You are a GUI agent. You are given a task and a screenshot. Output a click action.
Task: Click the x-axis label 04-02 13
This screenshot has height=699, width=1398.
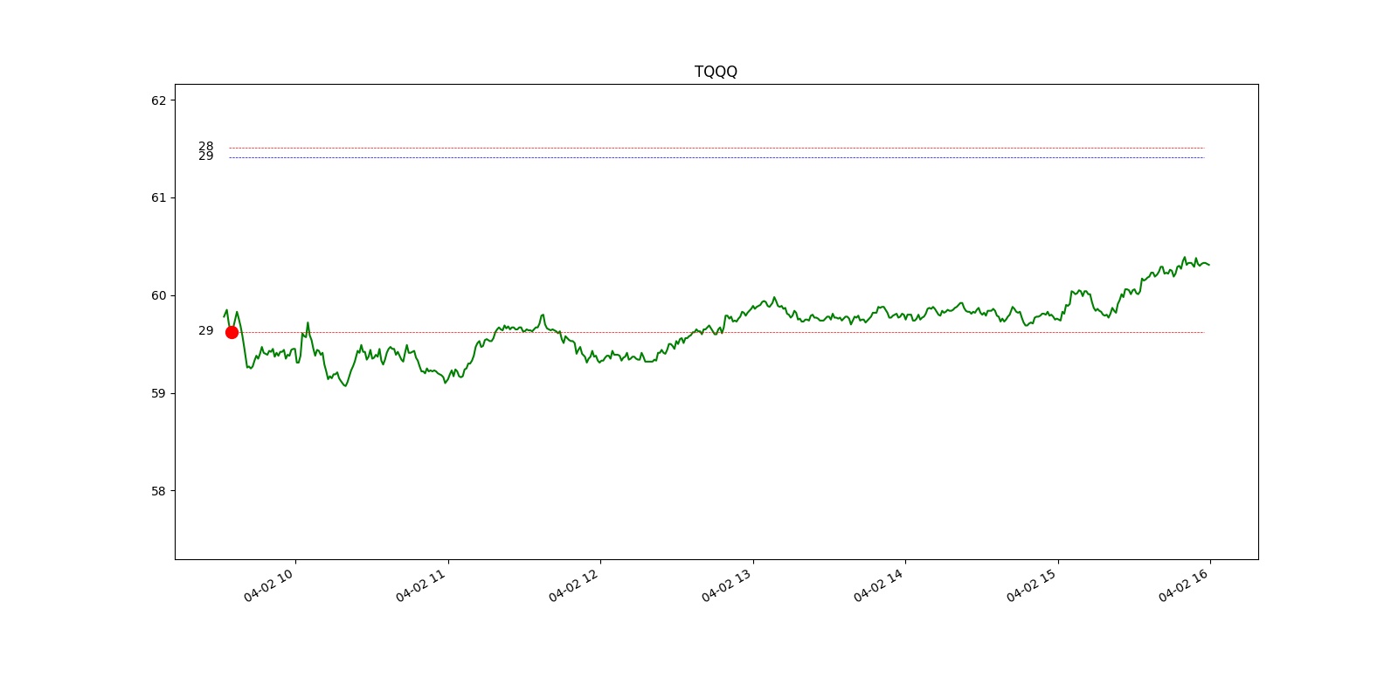click(x=726, y=585)
